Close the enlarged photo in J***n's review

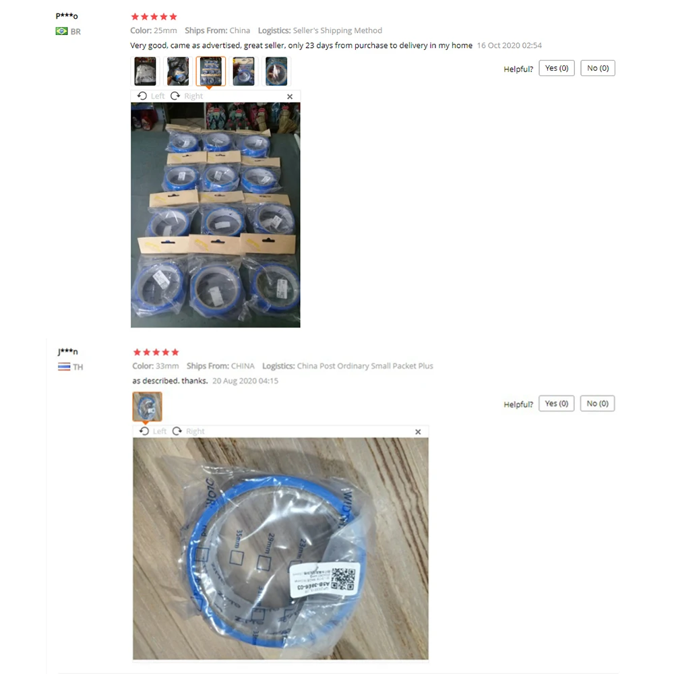point(418,432)
